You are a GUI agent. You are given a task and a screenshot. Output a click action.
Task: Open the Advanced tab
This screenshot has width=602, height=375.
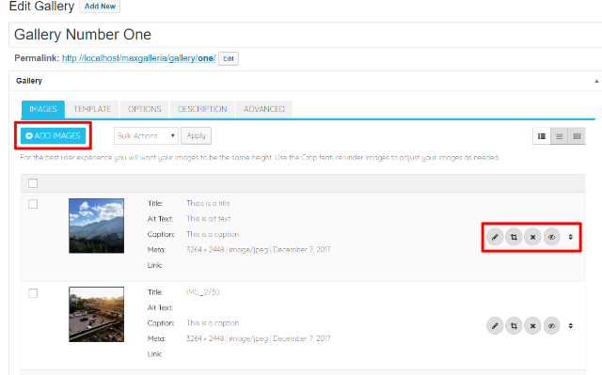point(264,109)
